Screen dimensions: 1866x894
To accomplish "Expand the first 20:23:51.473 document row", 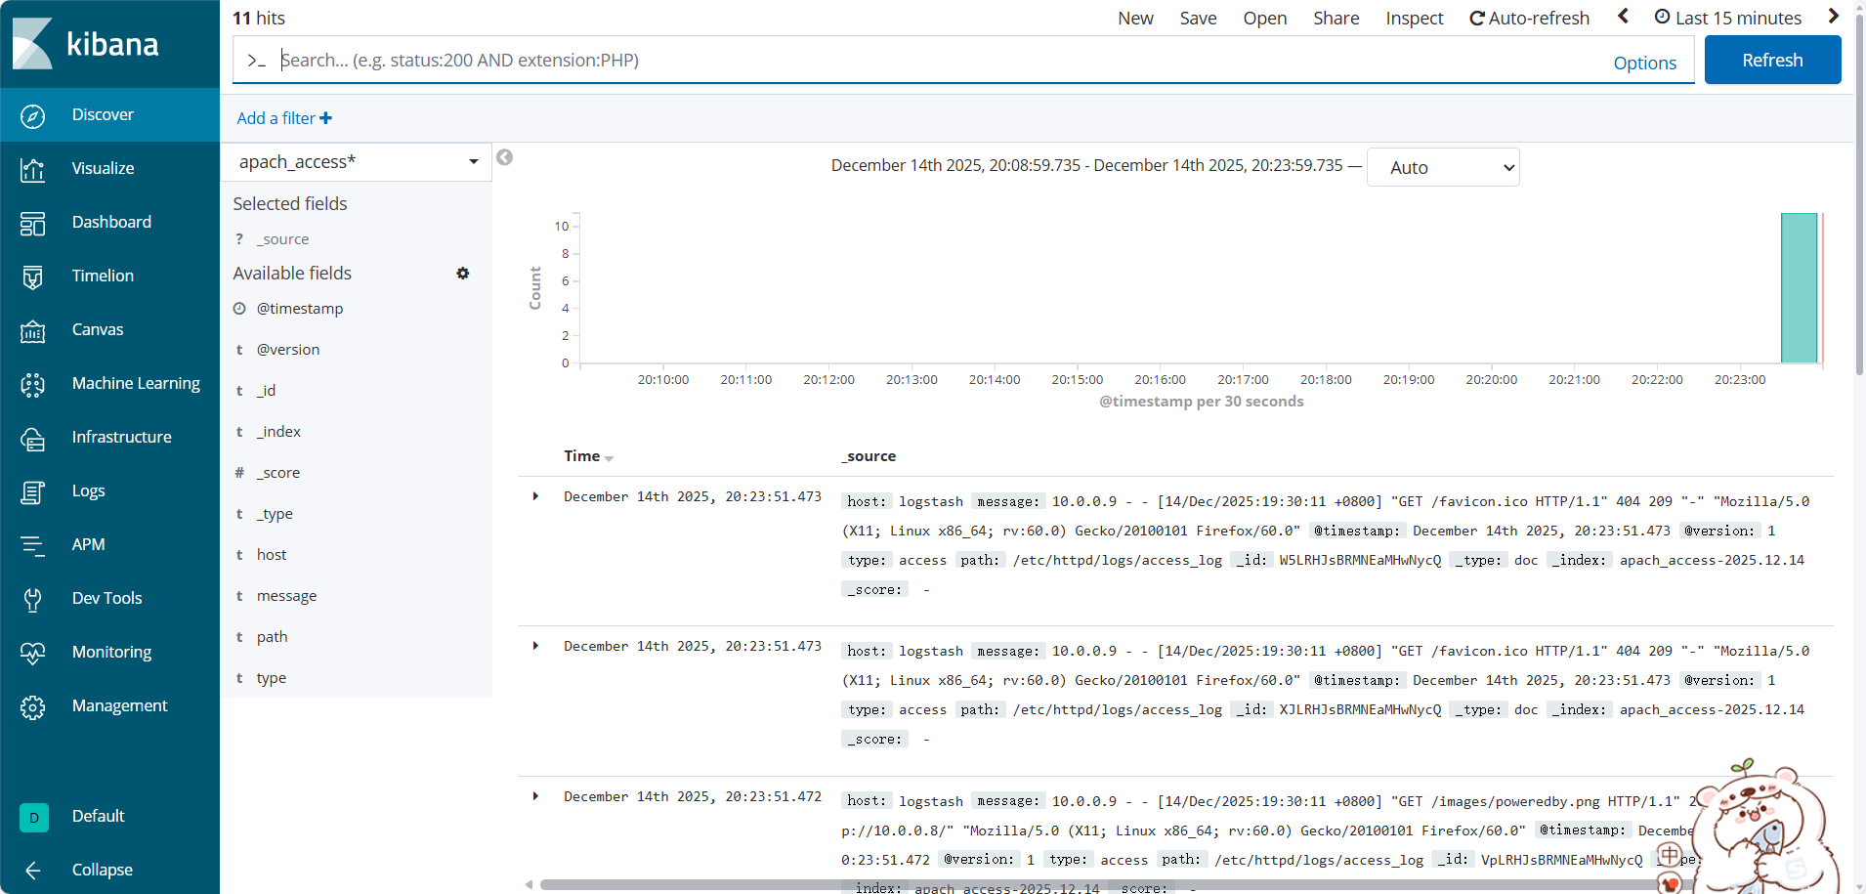I will (x=535, y=496).
